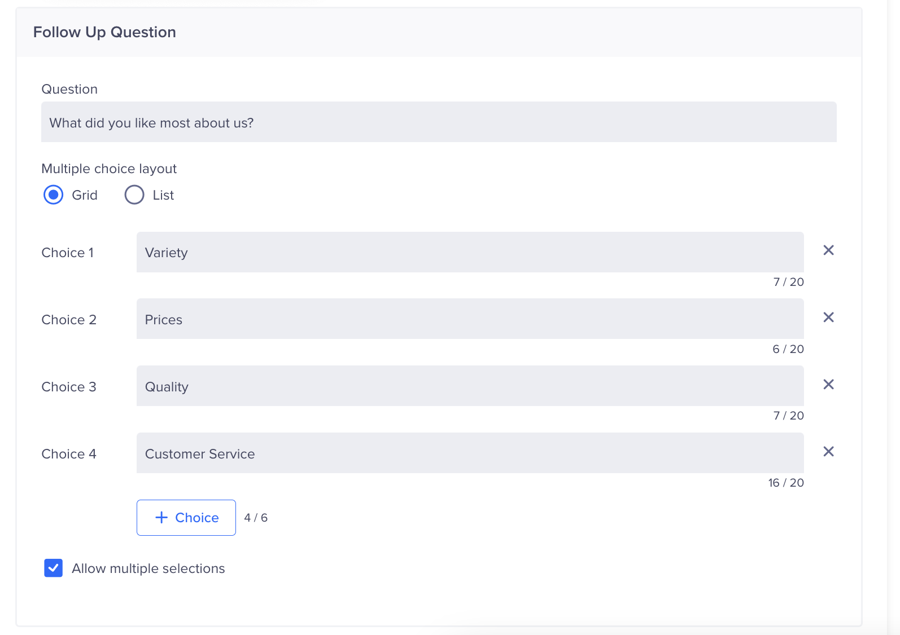The image size is (900, 635).
Task: Uncheck Allow multiple selections checkbox
Action: pyautogui.click(x=54, y=568)
